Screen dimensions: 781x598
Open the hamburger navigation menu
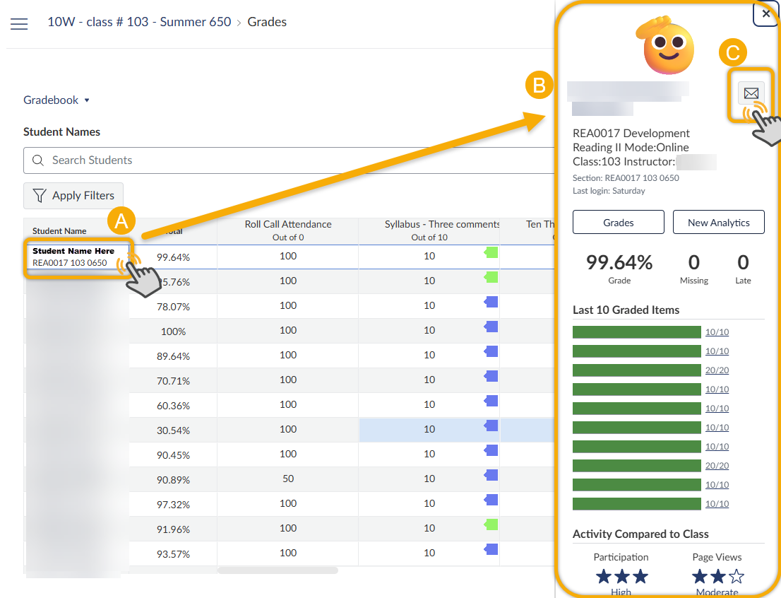[19, 23]
